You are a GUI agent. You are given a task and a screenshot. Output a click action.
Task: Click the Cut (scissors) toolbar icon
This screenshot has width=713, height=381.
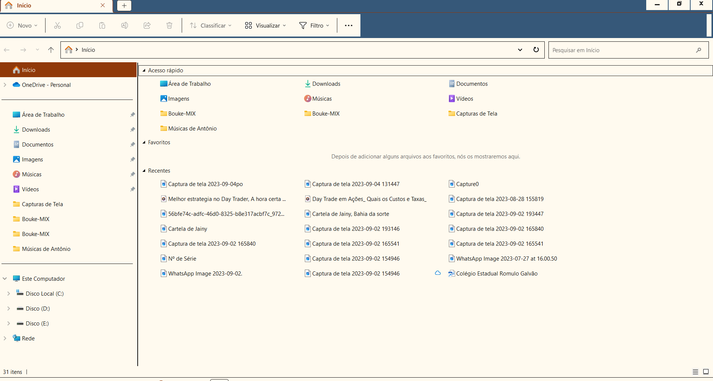tap(57, 25)
